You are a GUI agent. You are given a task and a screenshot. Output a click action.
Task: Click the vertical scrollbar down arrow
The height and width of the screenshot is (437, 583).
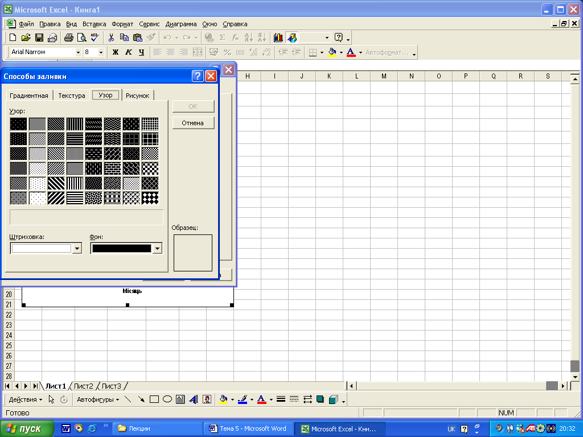(x=575, y=377)
